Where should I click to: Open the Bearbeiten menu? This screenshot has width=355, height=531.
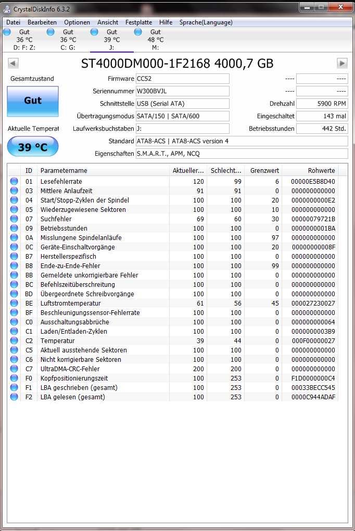42,22
